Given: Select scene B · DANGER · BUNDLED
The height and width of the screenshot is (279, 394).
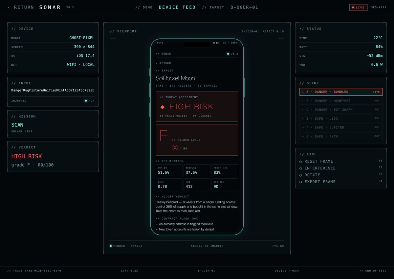Looking at the screenshot, I should tap(341, 92).
